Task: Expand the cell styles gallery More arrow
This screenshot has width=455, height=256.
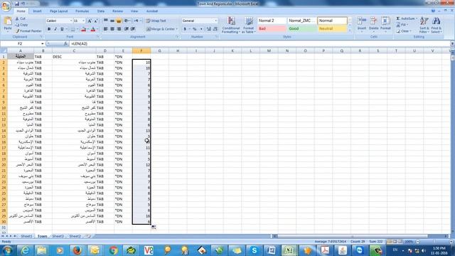Action: click(x=350, y=31)
